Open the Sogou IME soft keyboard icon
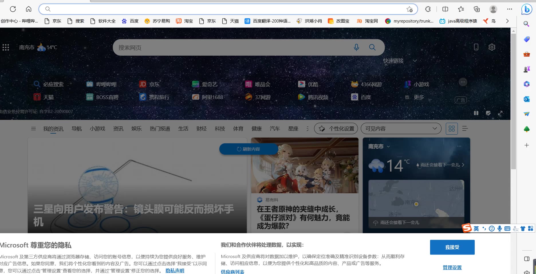 point(507,228)
